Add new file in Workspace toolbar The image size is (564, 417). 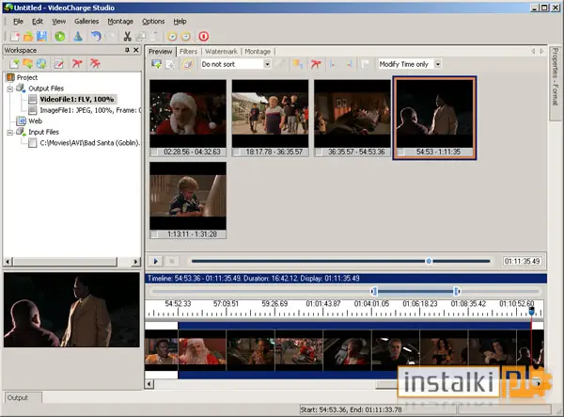(14, 64)
